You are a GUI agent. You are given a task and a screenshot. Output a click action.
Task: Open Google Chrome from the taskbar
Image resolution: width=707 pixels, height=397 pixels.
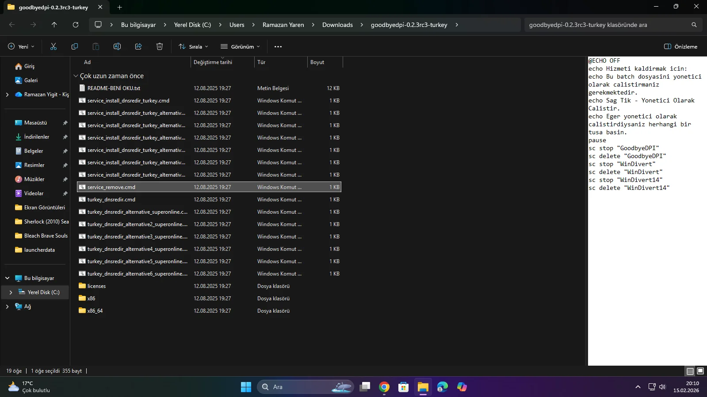click(384, 387)
